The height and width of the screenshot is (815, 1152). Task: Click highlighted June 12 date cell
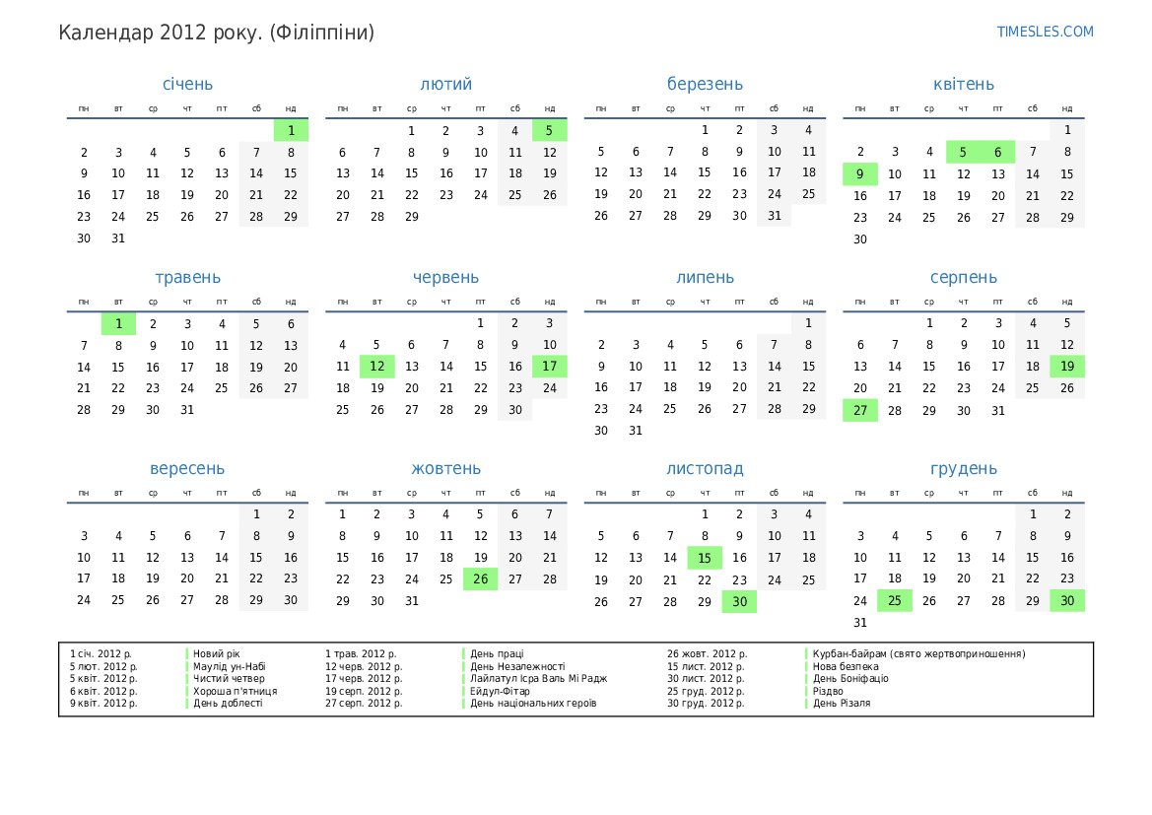(377, 367)
